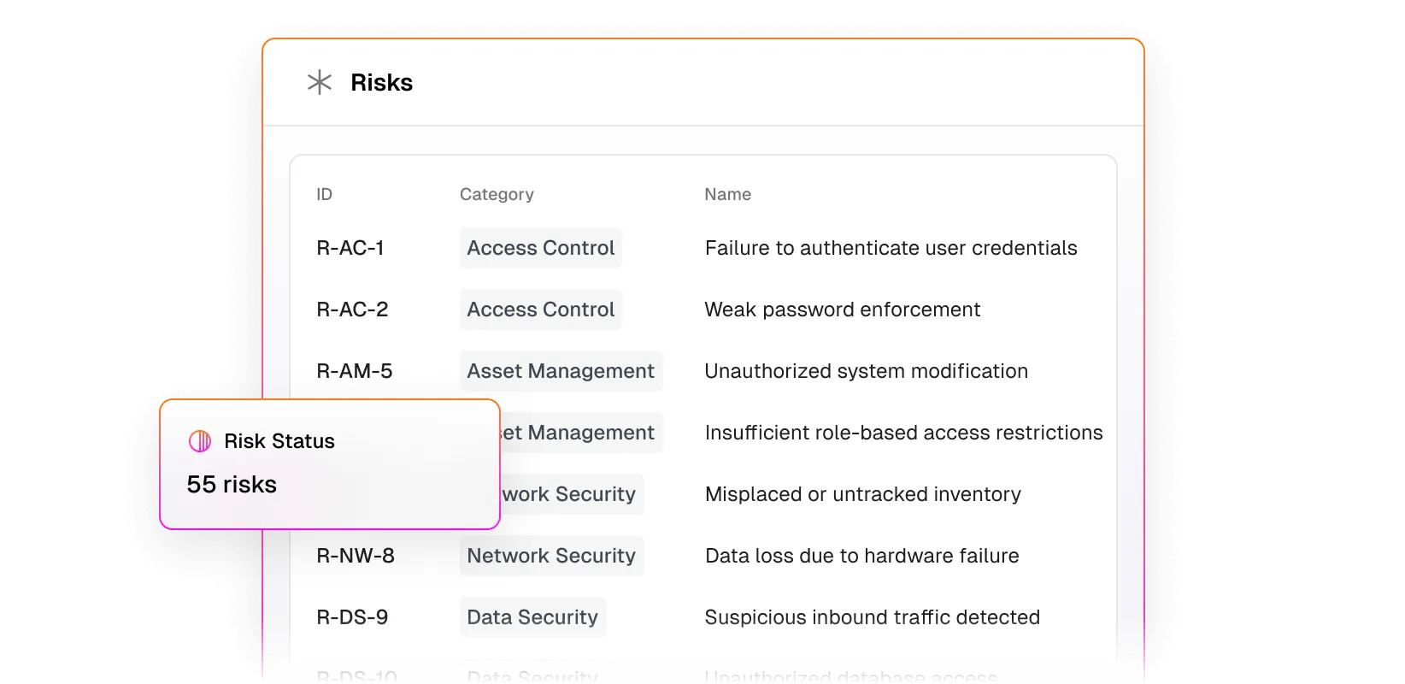Viewport: 1405px width, 684px height.
Task: Click the "55 risks" count in Risk Status
Action: (232, 485)
